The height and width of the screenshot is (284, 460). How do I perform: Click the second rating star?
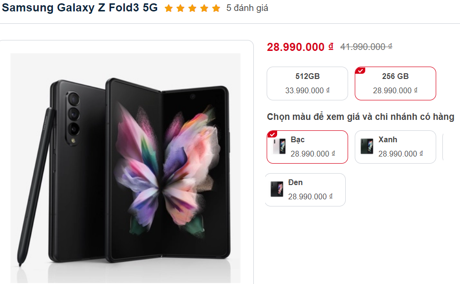tap(180, 9)
